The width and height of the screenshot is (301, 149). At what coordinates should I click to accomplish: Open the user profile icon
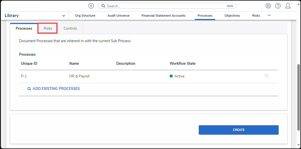[288, 6]
